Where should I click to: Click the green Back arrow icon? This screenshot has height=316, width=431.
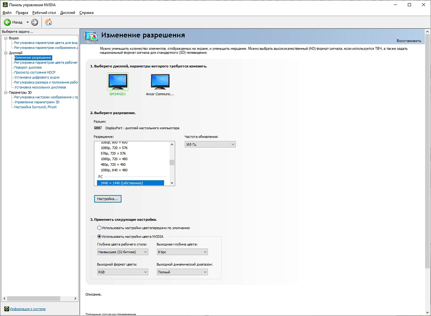pyautogui.click(x=7, y=22)
